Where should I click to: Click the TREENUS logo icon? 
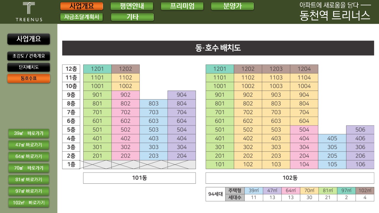pyautogui.click(x=29, y=11)
